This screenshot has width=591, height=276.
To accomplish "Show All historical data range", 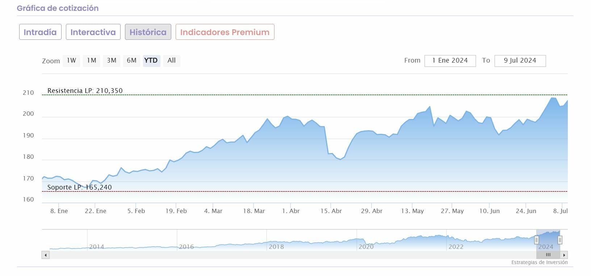I will [172, 60].
